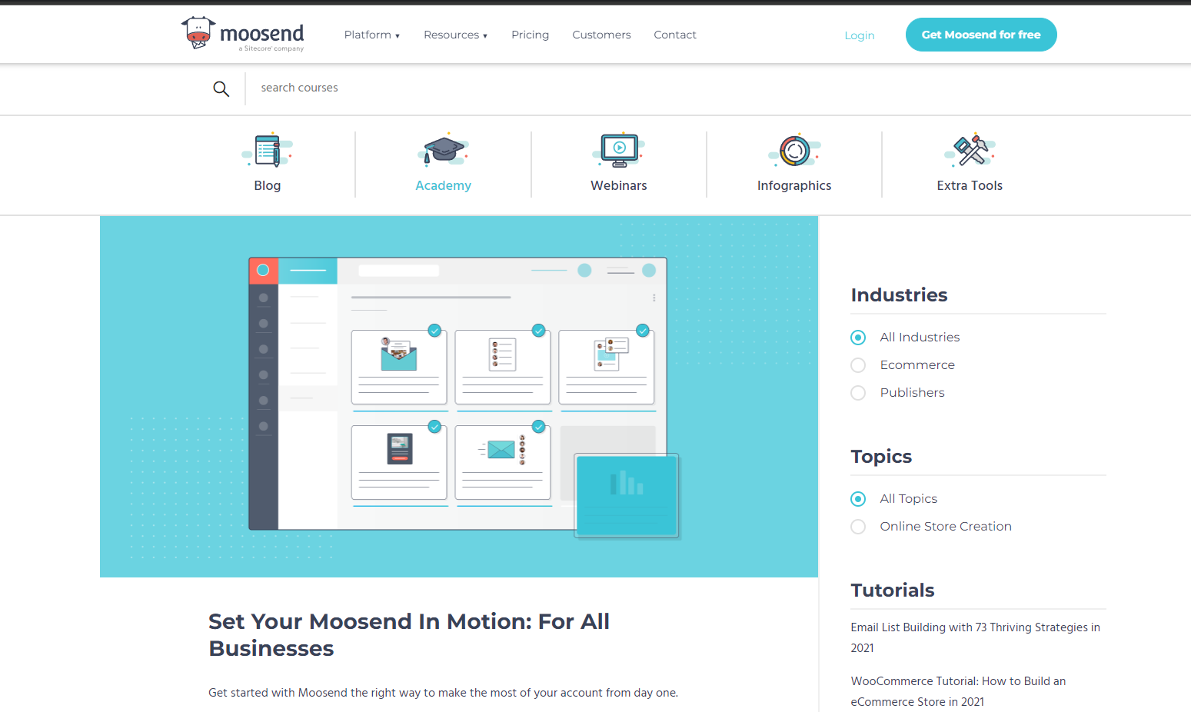
Task: Click the course hero illustration image
Action: (459, 397)
